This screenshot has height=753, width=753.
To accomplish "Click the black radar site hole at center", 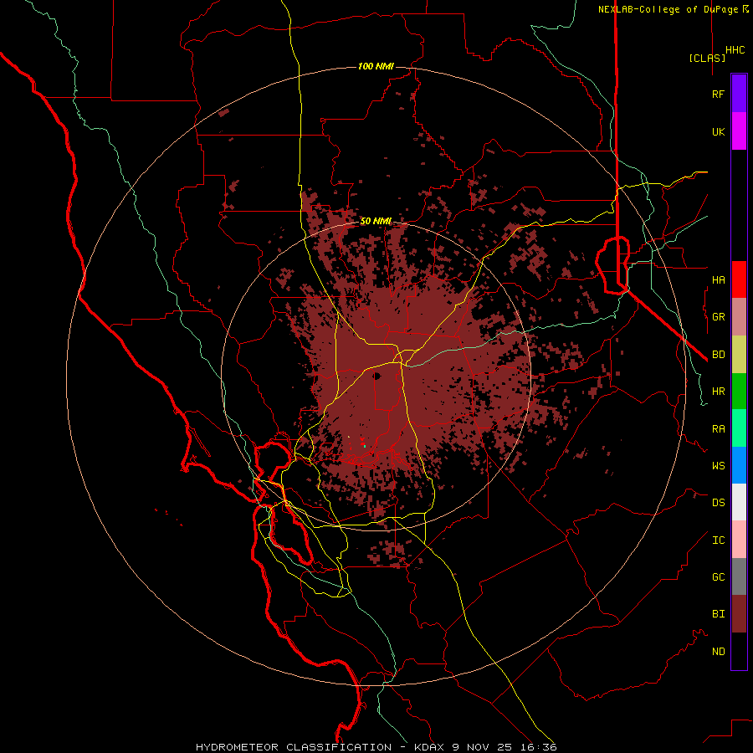I will (377, 376).
